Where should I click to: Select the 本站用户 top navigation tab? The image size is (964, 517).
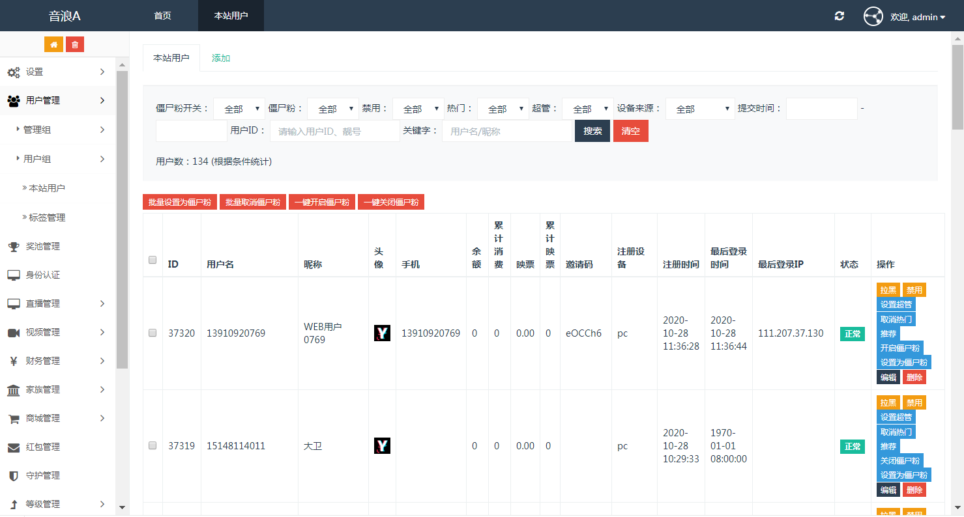pyautogui.click(x=231, y=16)
